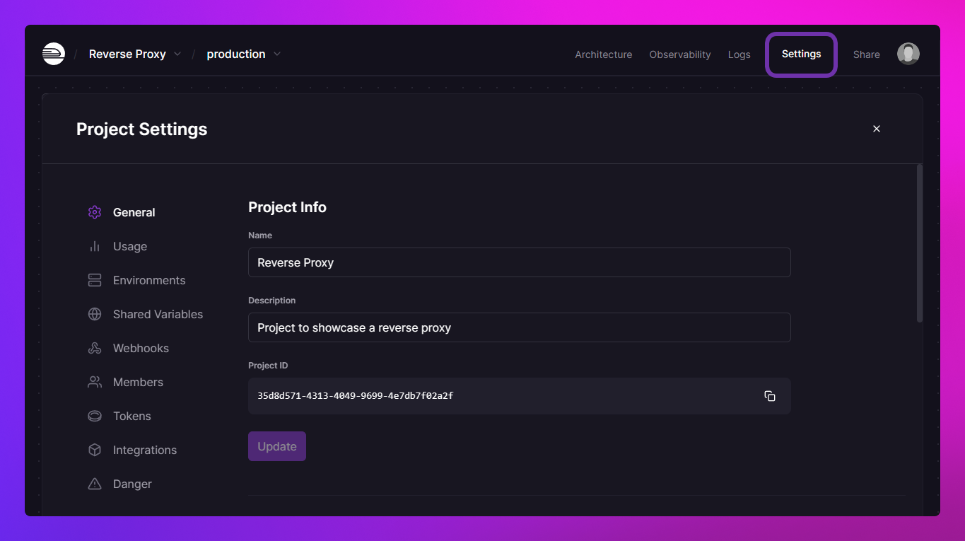The width and height of the screenshot is (965, 541).
Task: Open the Webhooks settings section
Action: click(141, 348)
